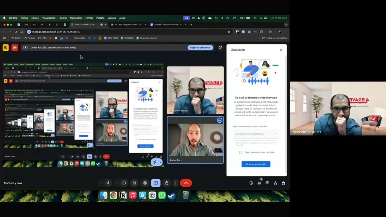Open FUNNELS bookmark
386x217 pixels.
pyautogui.click(x=127, y=38)
